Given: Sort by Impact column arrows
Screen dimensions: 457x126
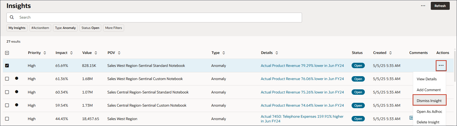Looking at the screenshot, I should coord(71,53).
